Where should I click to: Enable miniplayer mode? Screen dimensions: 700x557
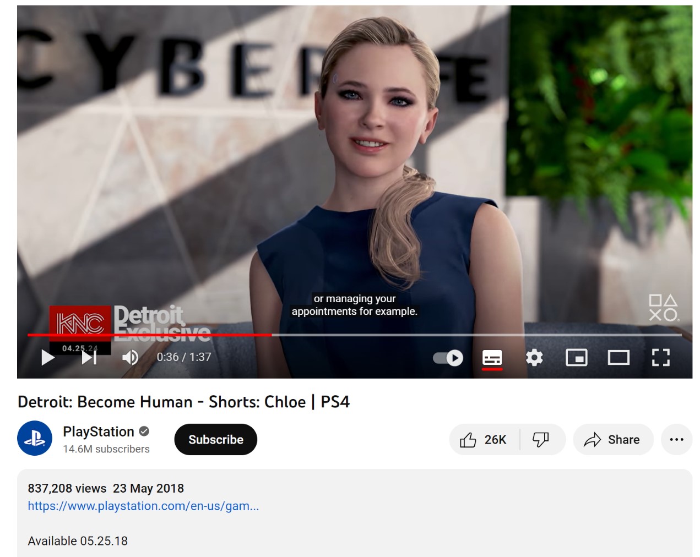point(576,358)
